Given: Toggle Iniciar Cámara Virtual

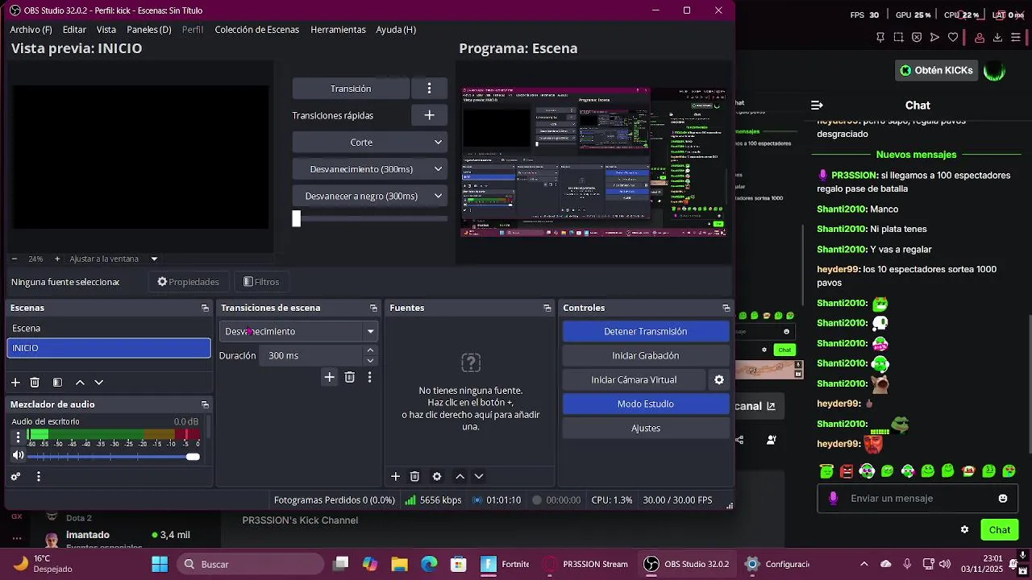Looking at the screenshot, I should (634, 379).
